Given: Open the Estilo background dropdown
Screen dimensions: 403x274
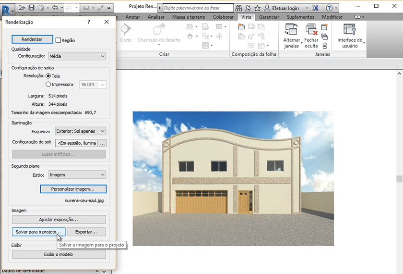Looking at the screenshot, I should pyautogui.click(x=77, y=175).
